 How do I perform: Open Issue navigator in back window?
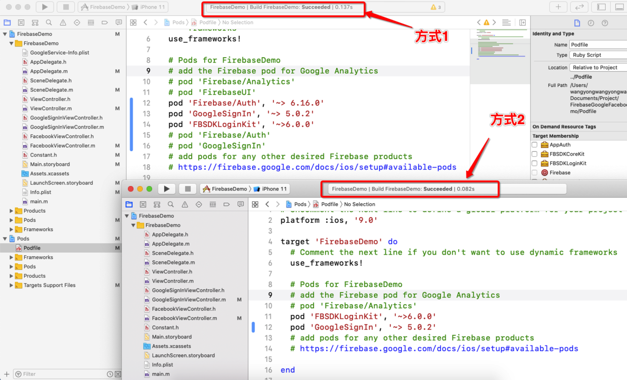[x=63, y=22]
